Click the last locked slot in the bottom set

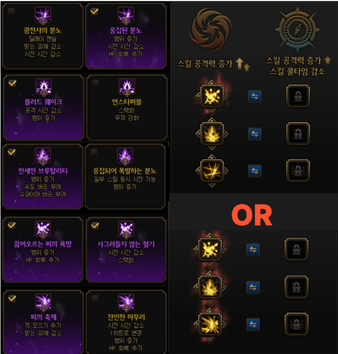296,324
